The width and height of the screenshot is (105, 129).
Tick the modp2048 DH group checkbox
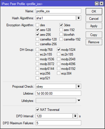(59, 59)
